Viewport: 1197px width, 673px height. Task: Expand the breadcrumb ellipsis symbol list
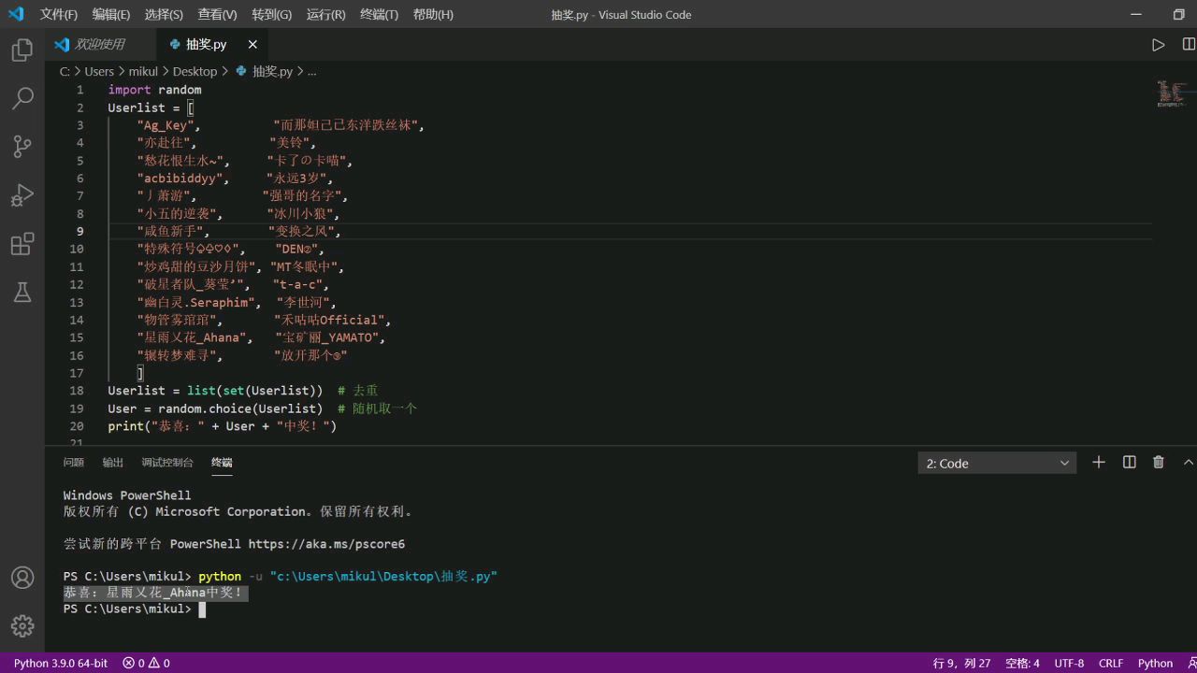311,71
